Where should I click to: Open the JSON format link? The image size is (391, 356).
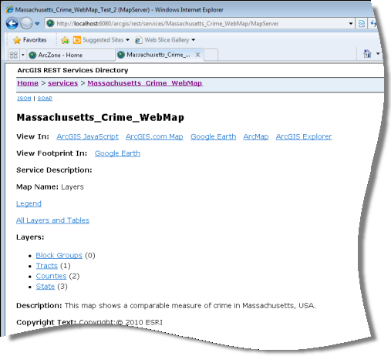point(24,99)
